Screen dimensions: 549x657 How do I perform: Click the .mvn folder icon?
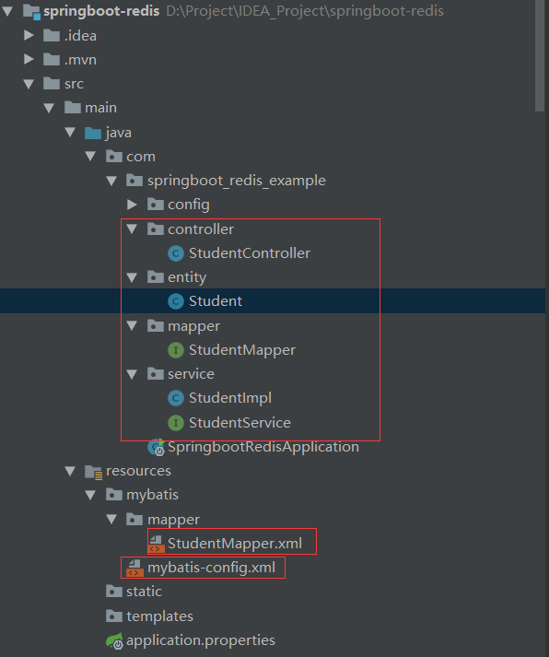52,59
